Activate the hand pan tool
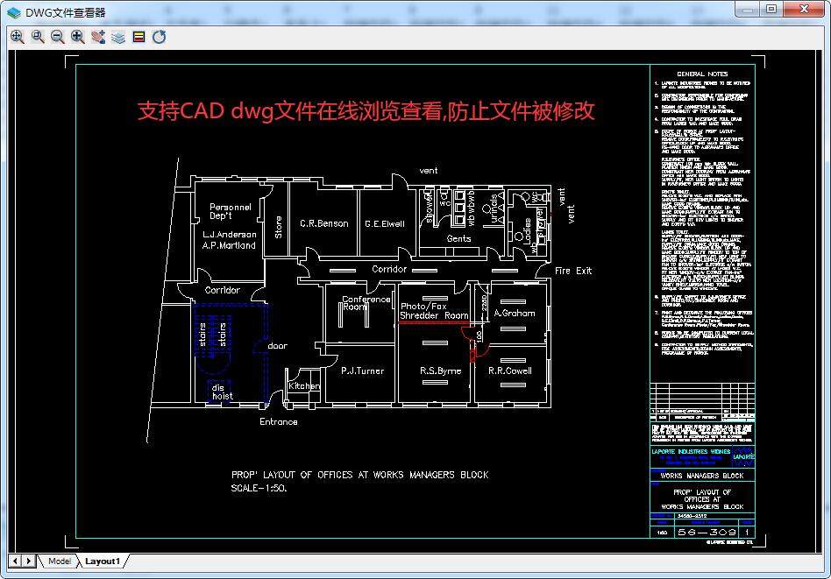 tap(98, 37)
